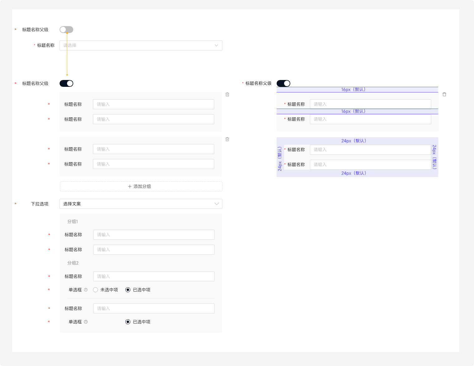The height and width of the screenshot is (366, 474).
Task: Expand the 选择文案 dropdown
Action: 141,204
